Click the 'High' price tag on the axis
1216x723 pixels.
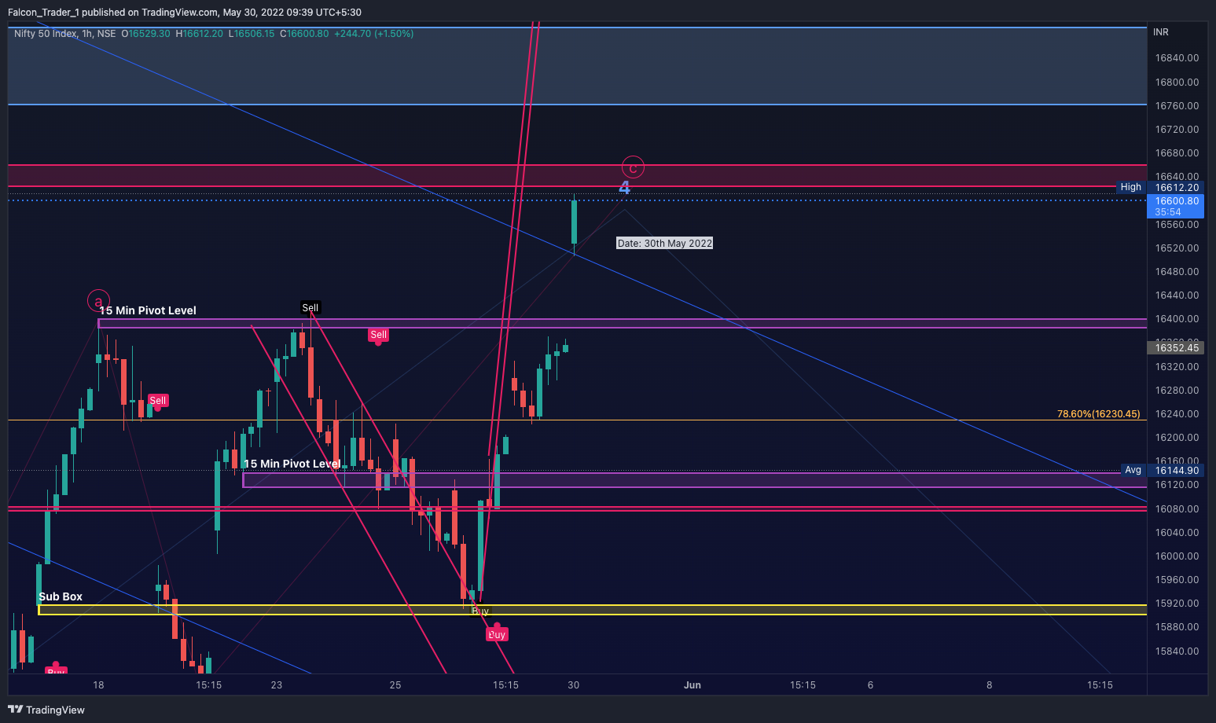tap(1130, 187)
